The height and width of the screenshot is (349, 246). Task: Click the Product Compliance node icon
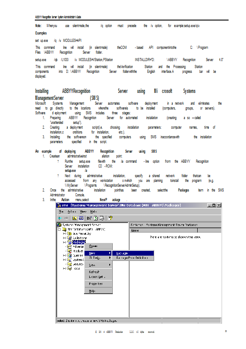click(69, 251)
